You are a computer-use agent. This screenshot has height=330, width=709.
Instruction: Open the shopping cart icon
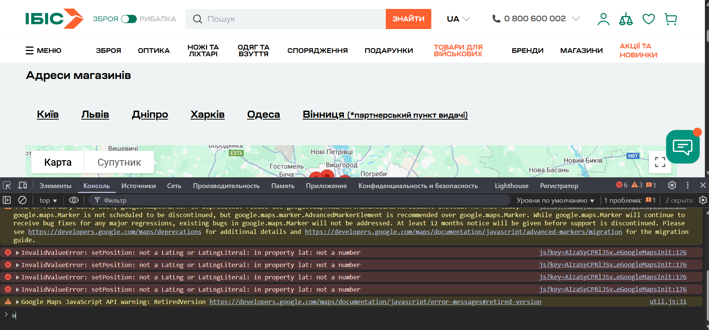tap(671, 19)
